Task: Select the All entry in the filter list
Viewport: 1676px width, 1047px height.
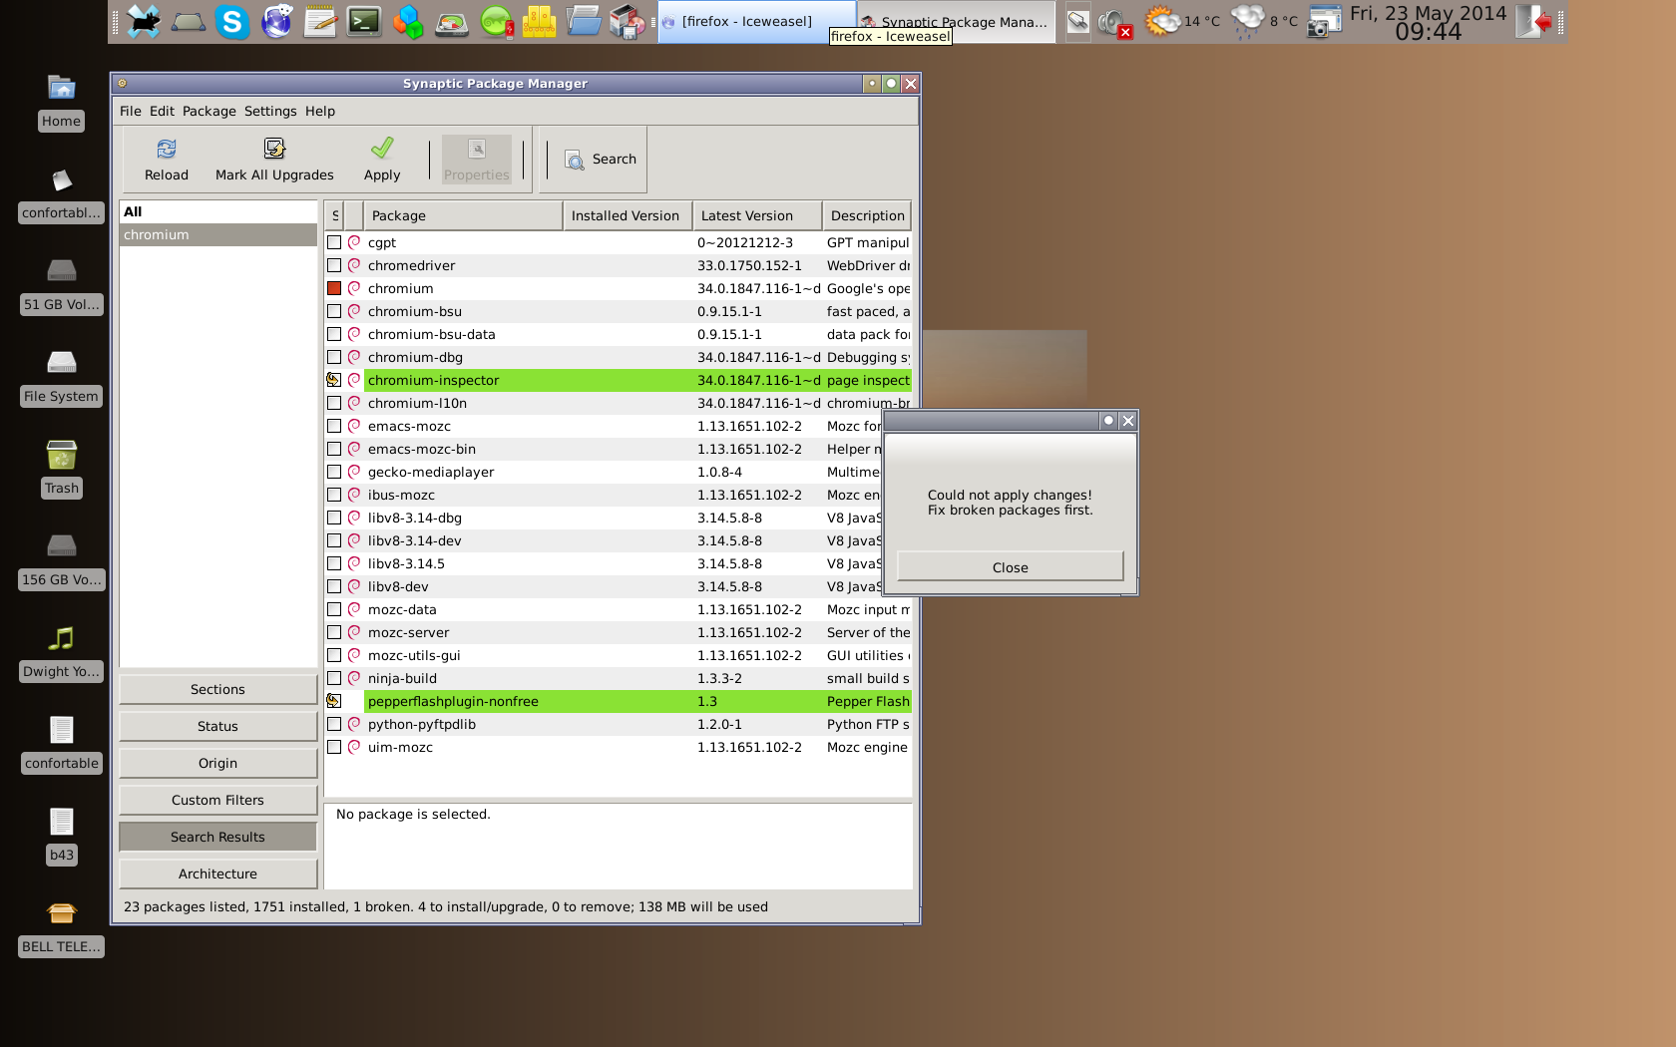Action: 217,211
